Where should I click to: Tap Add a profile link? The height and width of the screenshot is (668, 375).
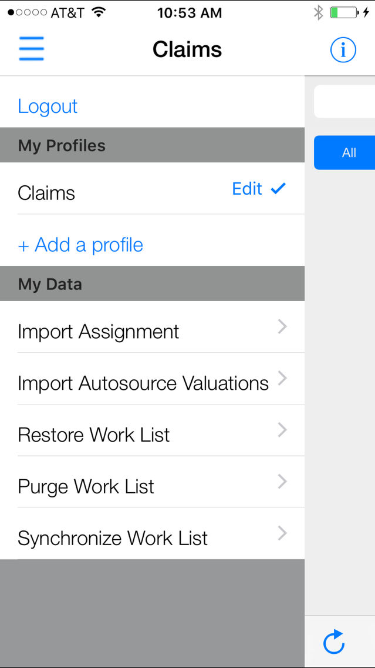80,245
